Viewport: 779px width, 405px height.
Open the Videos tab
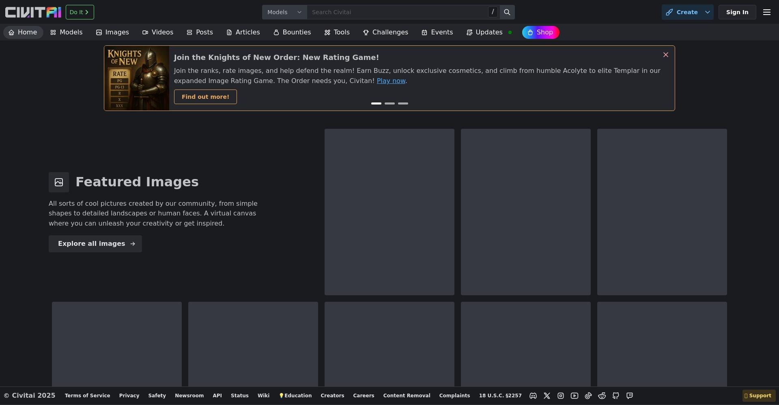click(x=158, y=32)
